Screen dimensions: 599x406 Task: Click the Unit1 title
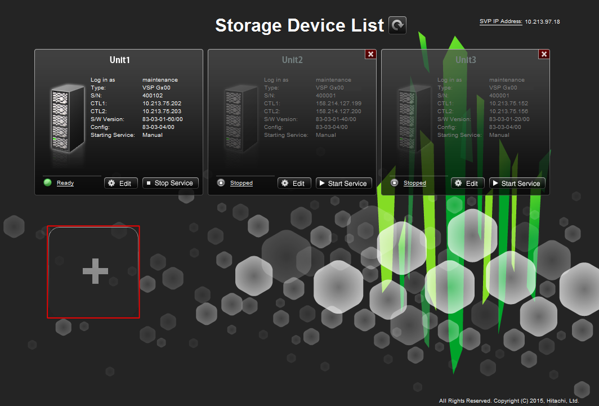point(119,60)
